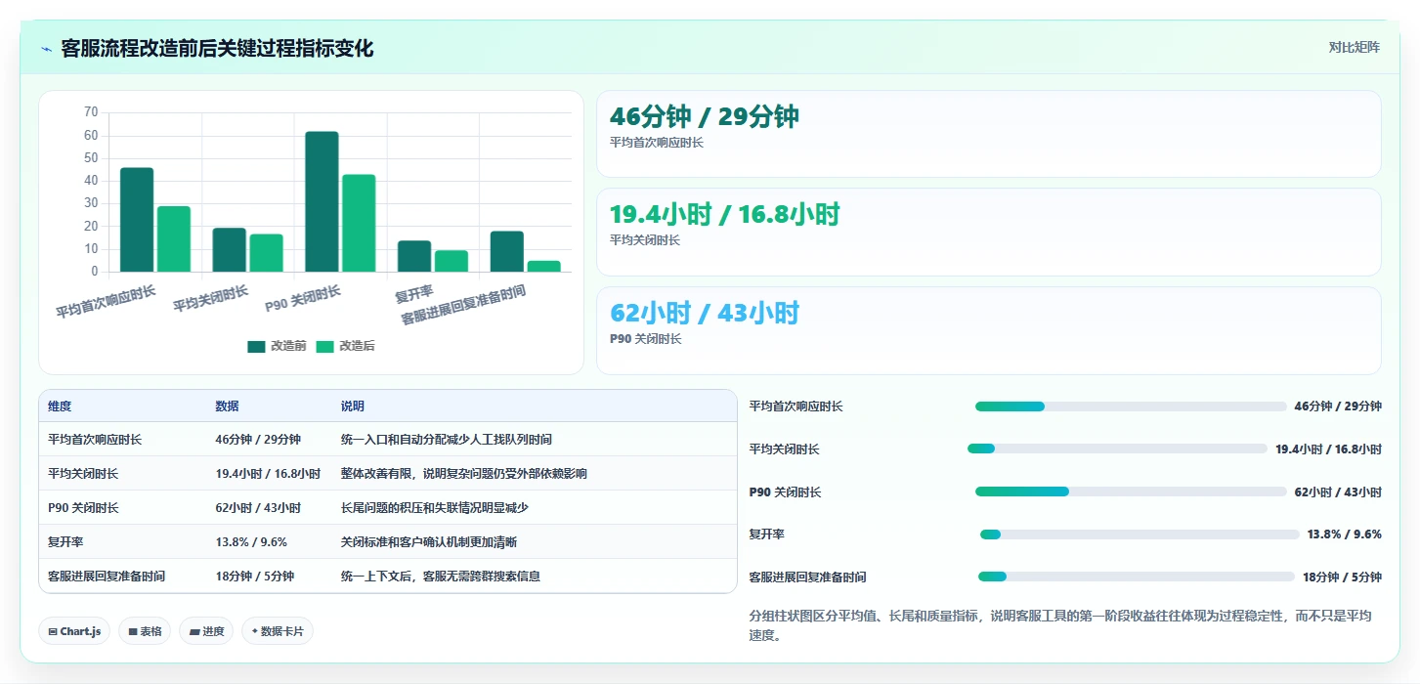Viewport: 1420px width, 684px height.
Task: Click the 改造后 light green legend swatch
Action: tap(324, 346)
